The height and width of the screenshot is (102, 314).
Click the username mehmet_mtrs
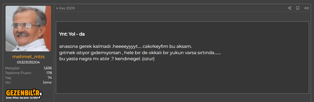pos(28,57)
